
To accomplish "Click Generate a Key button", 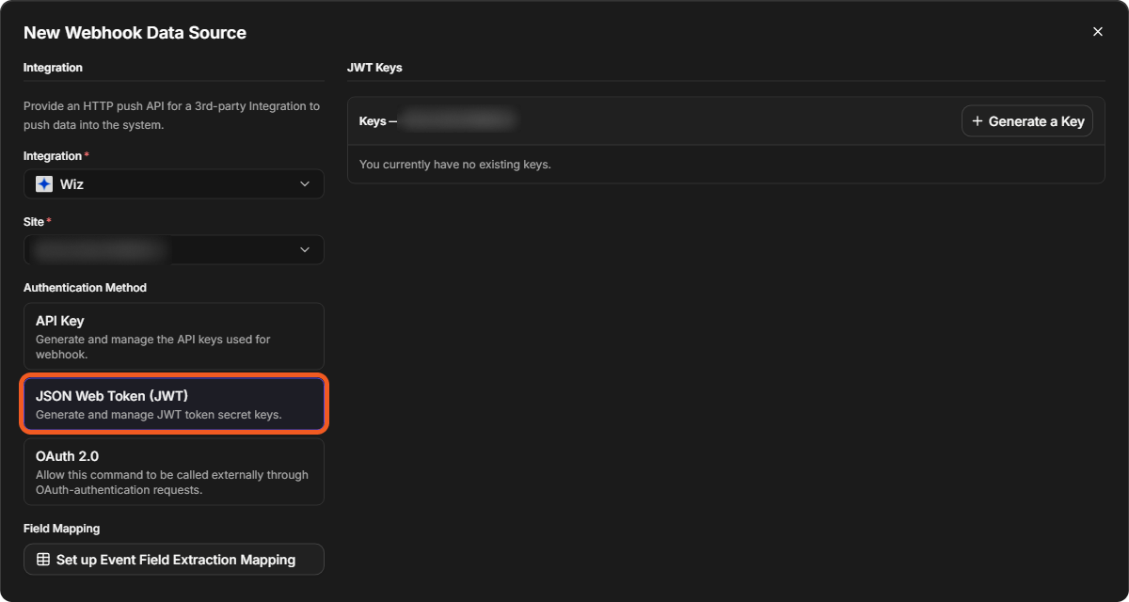I will point(1027,121).
